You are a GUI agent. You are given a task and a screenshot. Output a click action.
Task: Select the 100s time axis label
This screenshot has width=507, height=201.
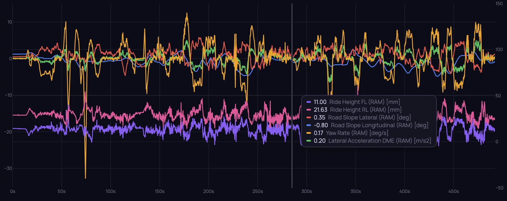tap(111, 192)
